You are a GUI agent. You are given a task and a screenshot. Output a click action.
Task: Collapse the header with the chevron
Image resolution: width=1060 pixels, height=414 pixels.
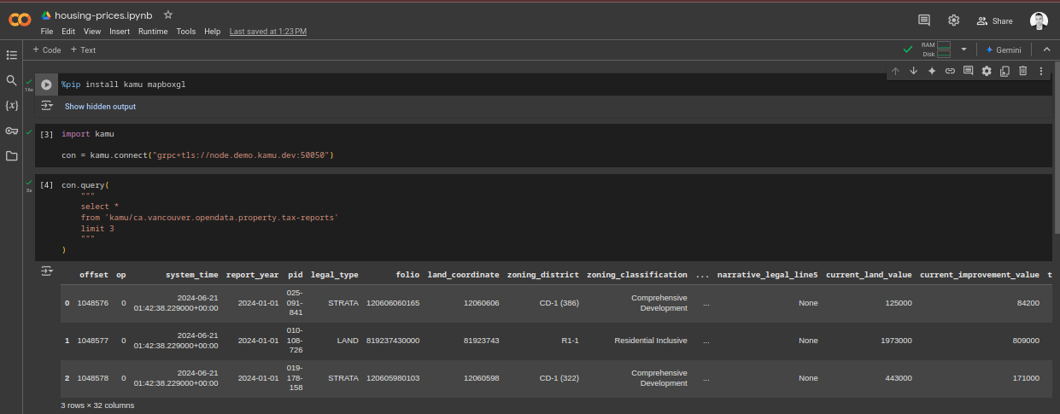pos(1046,50)
